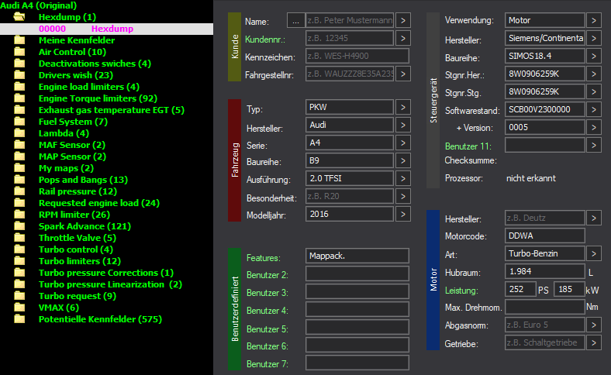This screenshot has height=375, width=611.
Task: Click the Leistung kW field showing 185
Action: click(569, 289)
